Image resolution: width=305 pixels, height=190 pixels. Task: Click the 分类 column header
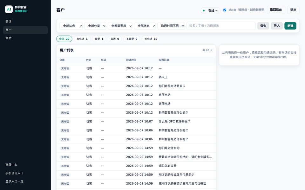[x=62, y=60]
